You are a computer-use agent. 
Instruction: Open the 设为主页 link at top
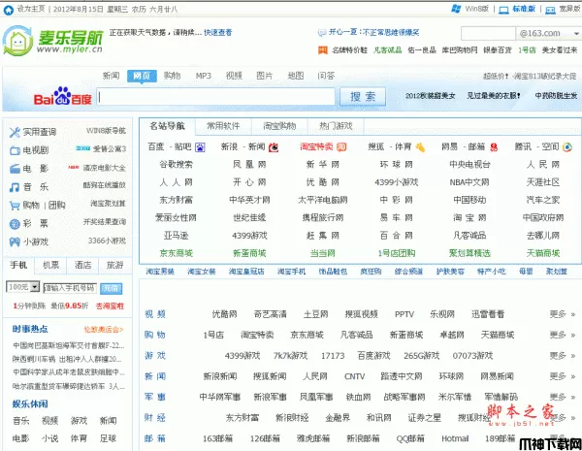pyautogui.click(x=31, y=9)
